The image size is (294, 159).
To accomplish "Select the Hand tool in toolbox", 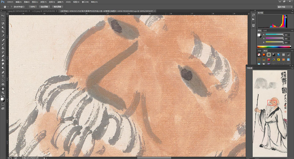I will [x=3, y=89].
